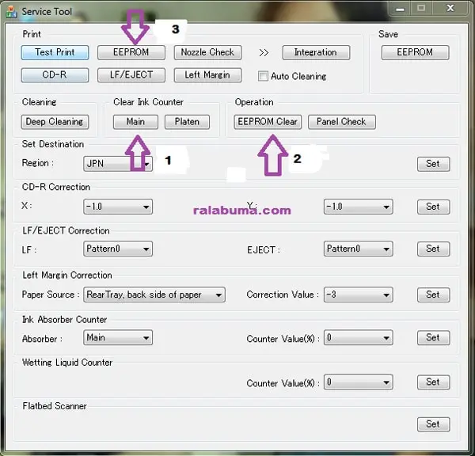This screenshot has height=456, width=475.
Task: Expand the Absorber dropdown showing Main
Action: pos(117,337)
